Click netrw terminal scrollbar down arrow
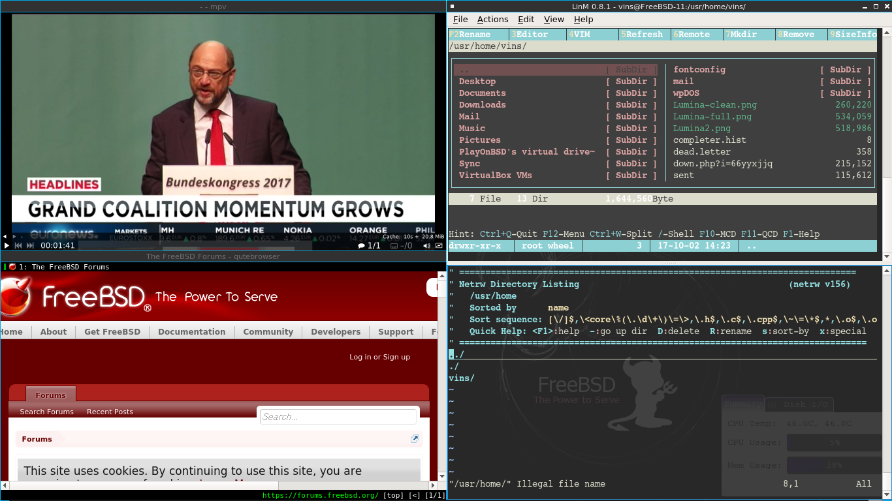This screenshot has height=501, width=892. click(886, 495)
